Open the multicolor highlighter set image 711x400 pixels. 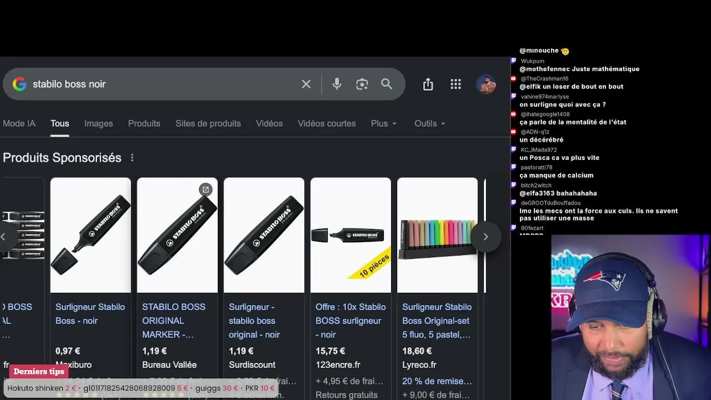[437, 235]
